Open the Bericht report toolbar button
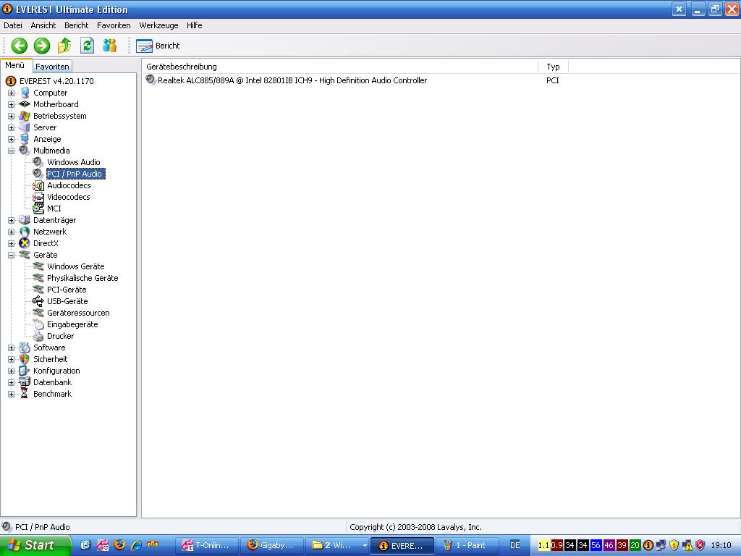This screenshot has width=741, height=556. [158, 46]
